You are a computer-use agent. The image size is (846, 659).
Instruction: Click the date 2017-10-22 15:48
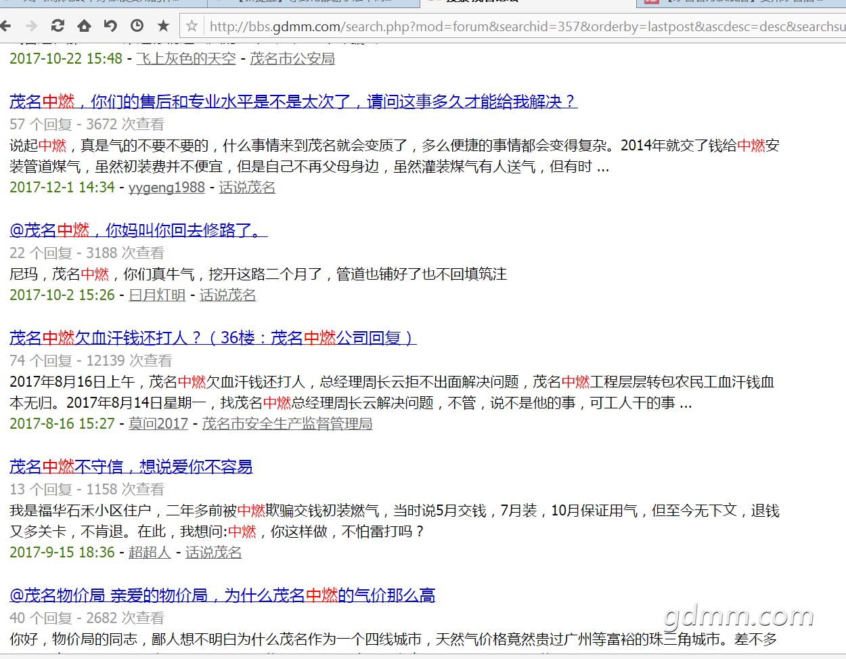(x=66, y=59)
